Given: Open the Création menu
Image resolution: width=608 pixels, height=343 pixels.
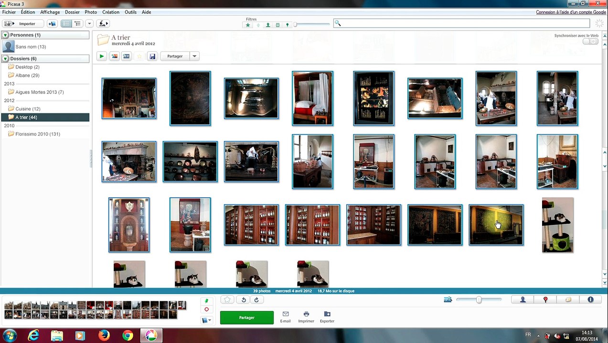Looking at the screenshot, I should pos(111,12).
